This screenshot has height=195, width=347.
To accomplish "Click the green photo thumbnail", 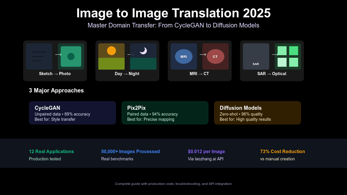I will tap(71, 56).
